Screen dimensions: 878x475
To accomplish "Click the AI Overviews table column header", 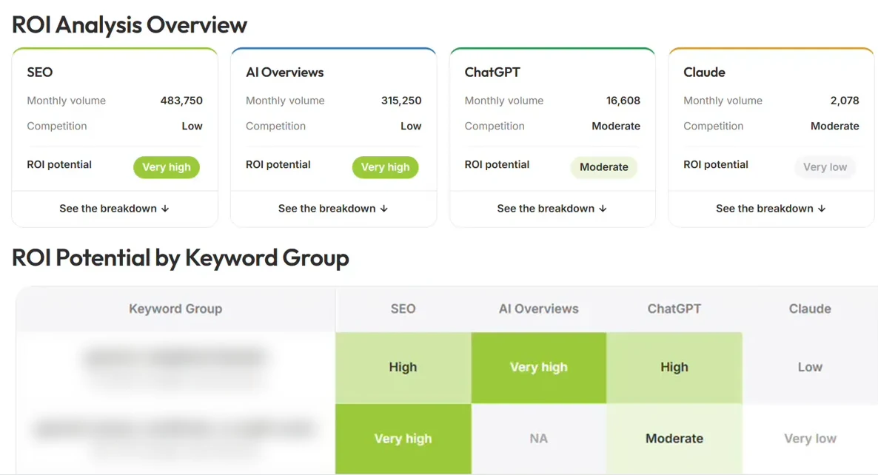I will click(x=539, y=309).
